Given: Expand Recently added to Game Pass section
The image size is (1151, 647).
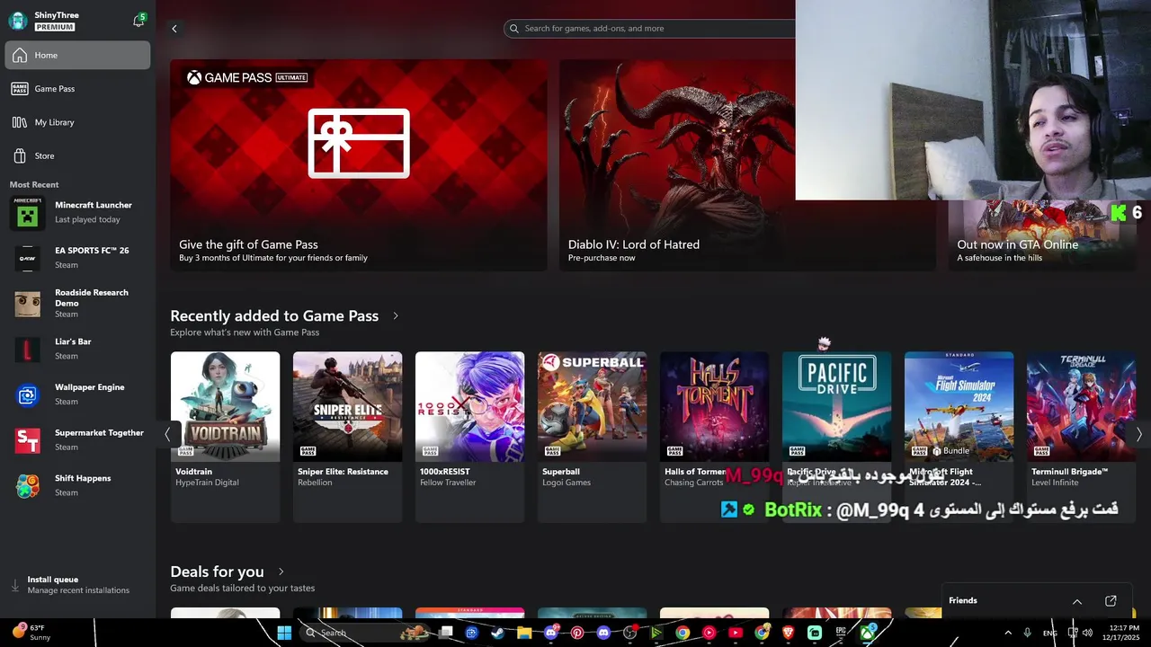Looking at the screenshot, I should click(395, 315).
